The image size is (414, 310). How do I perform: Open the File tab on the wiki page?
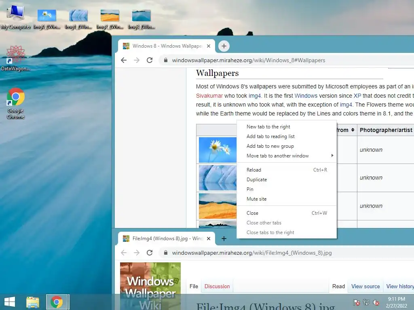point(194,286)
